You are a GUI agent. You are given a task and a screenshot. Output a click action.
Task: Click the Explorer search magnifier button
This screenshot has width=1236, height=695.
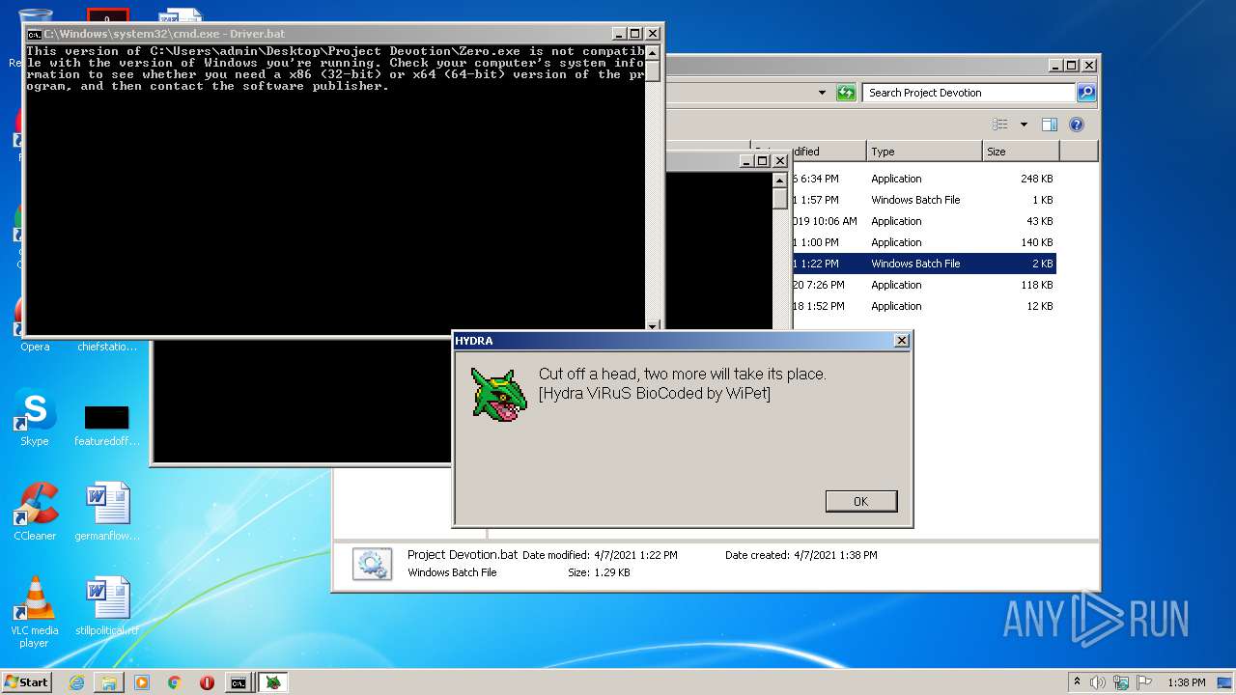click(1086, 93)
